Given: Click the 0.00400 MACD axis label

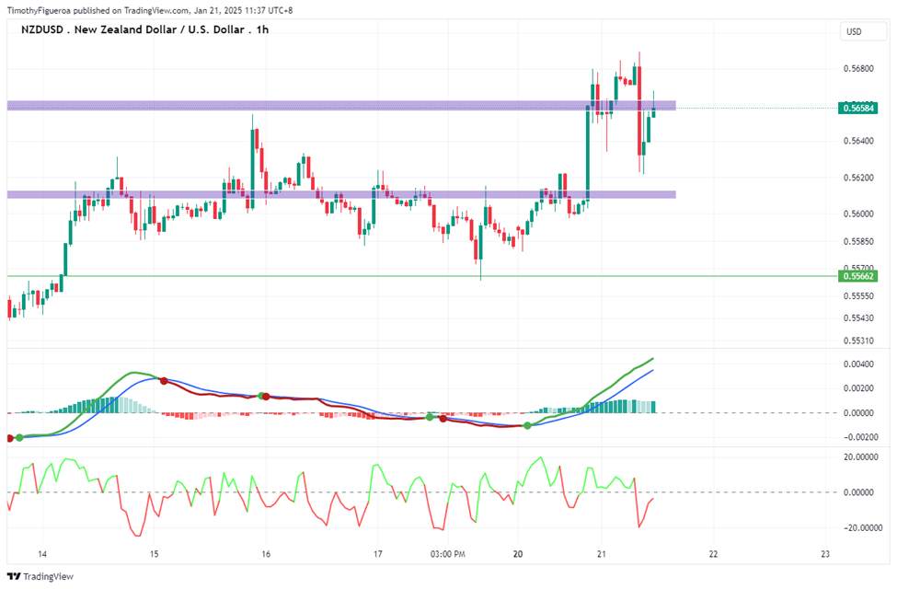Looking at the screenshot, I should (x=858, y=364).
